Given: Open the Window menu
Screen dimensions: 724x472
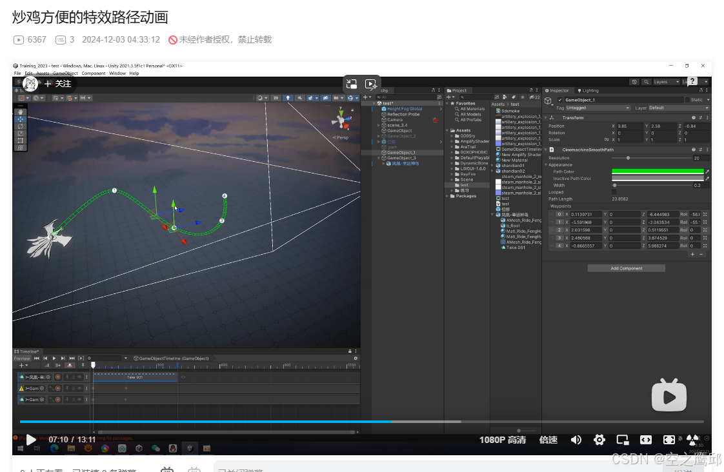Looking at the screenshot, I should pyautogui.click(x=117, y=74).
